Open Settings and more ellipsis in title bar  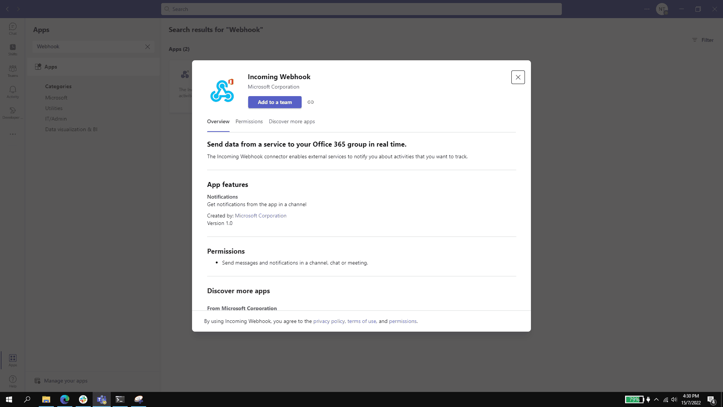647,9
